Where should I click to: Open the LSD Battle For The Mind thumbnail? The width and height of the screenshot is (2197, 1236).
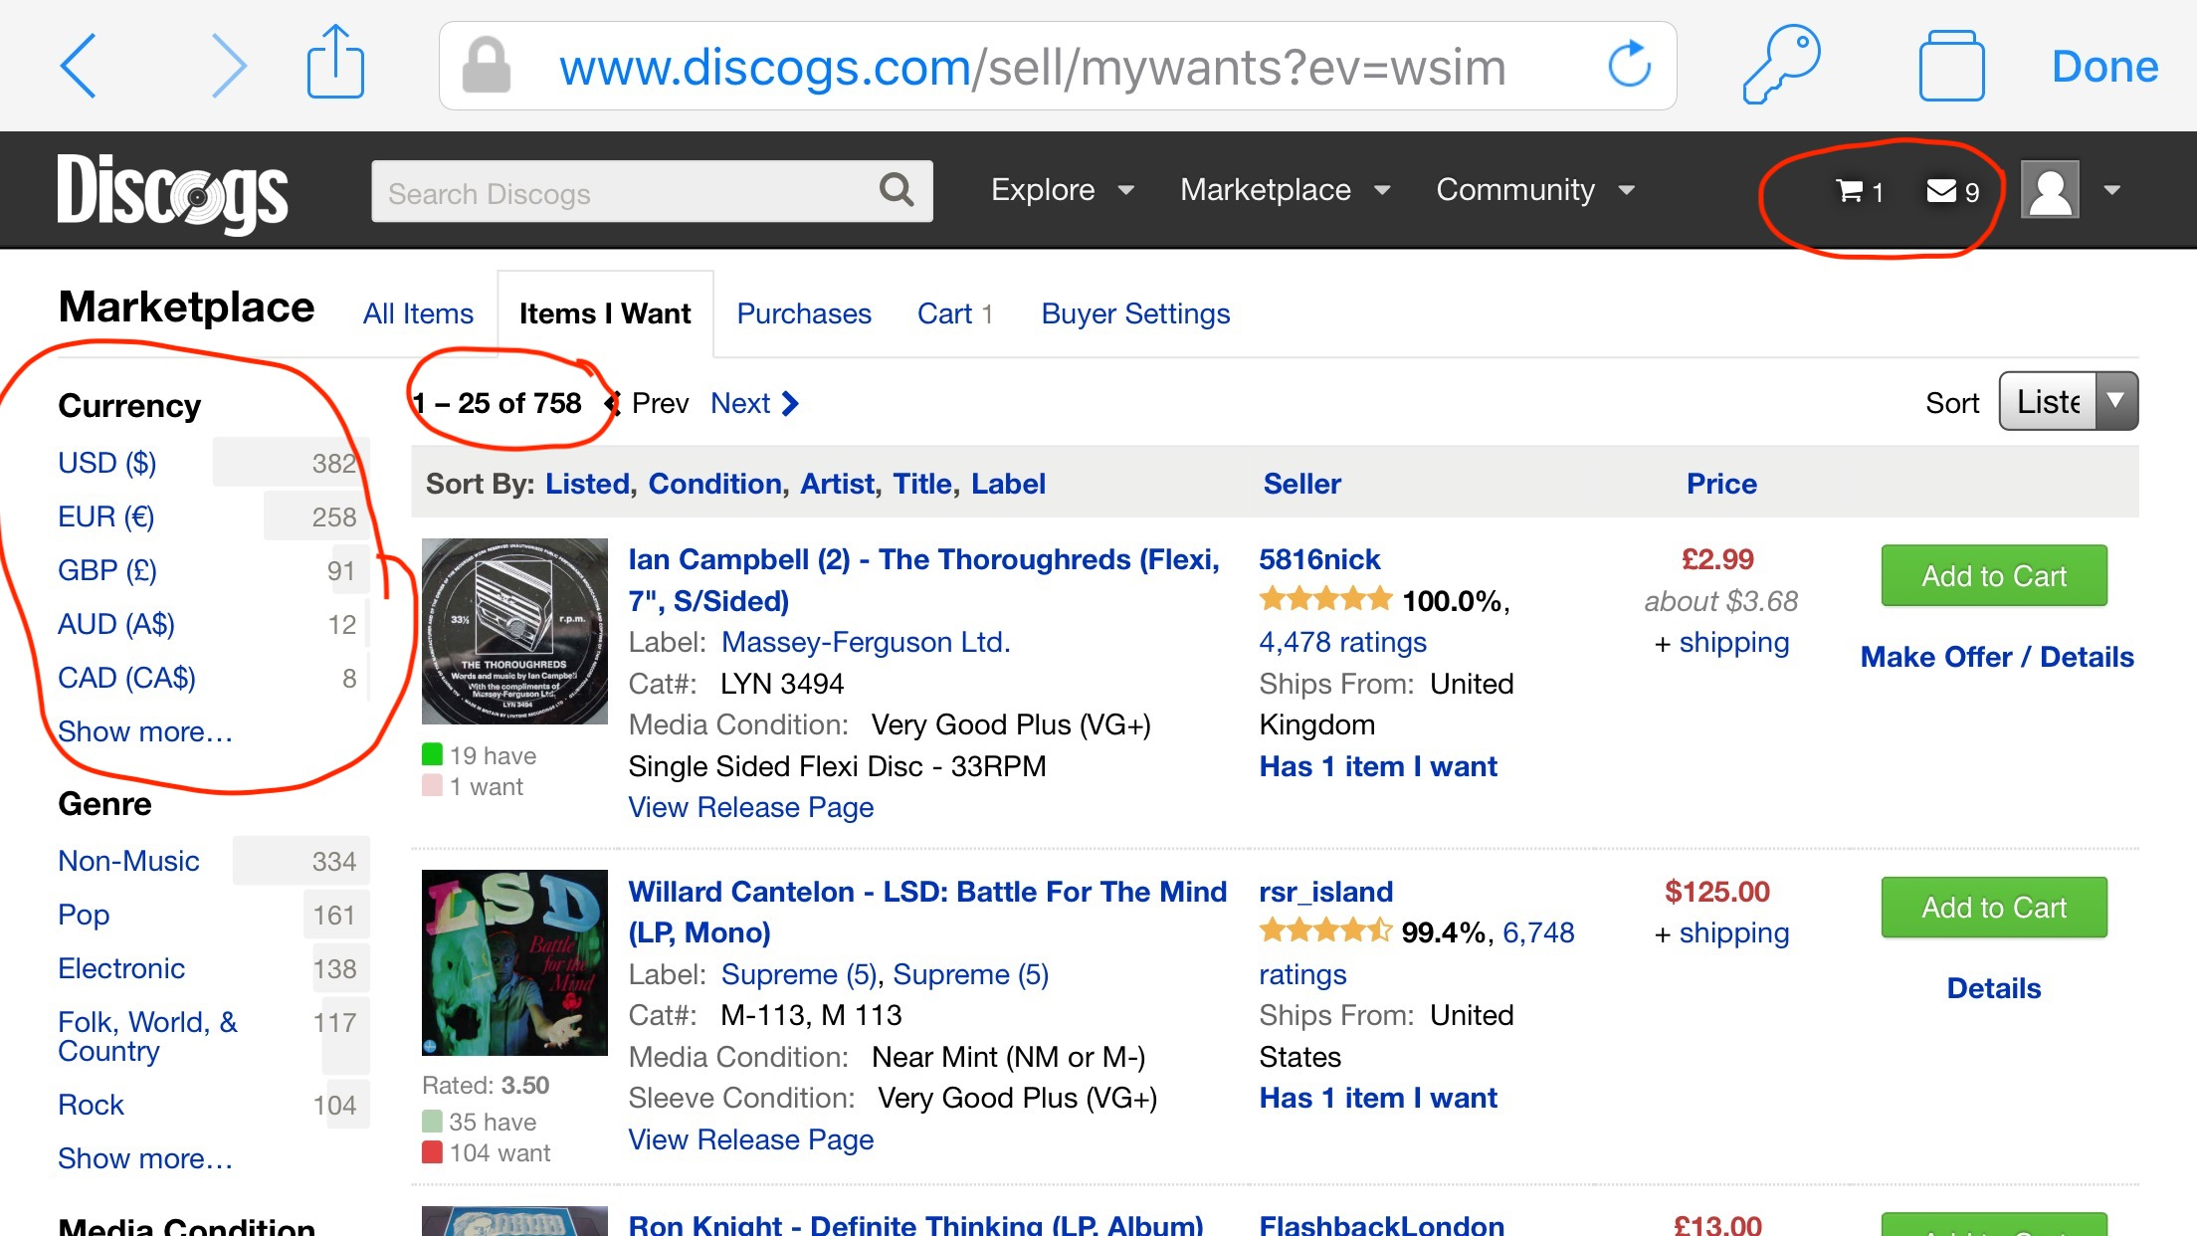pos(514,962)
